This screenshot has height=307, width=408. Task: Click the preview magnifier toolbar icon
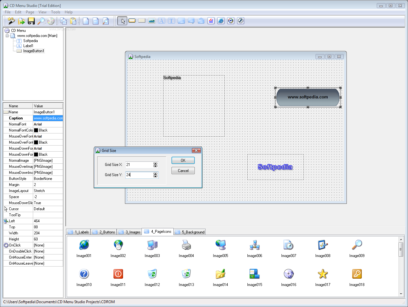tap(41, 21)
